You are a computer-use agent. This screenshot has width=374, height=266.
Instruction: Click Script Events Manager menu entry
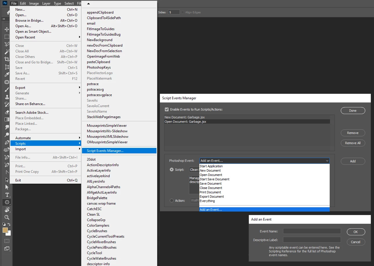coord(119,151)
